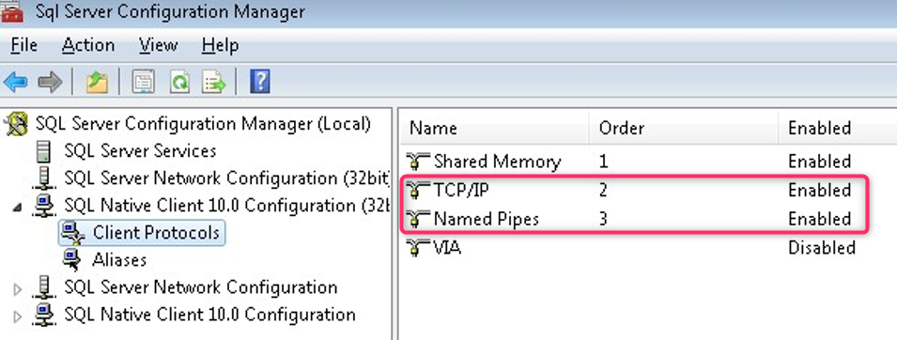The image size is (897, 340).
Task: Open Properties via toolbar icon
Action: click(x=143, y=83)
